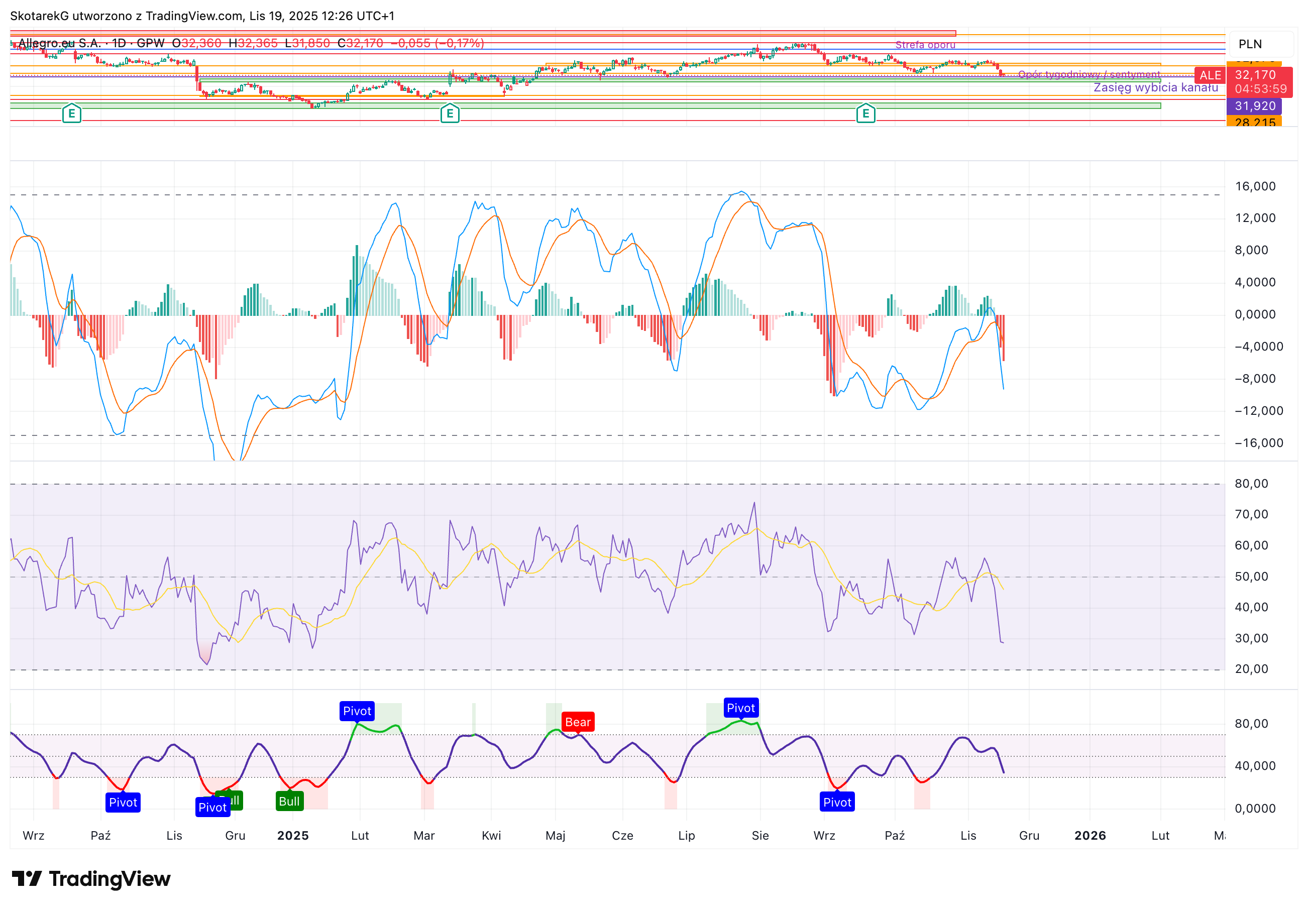Click the Pivot label near December 2024
The image size is (1308, 909).
[x=212, y=808]
